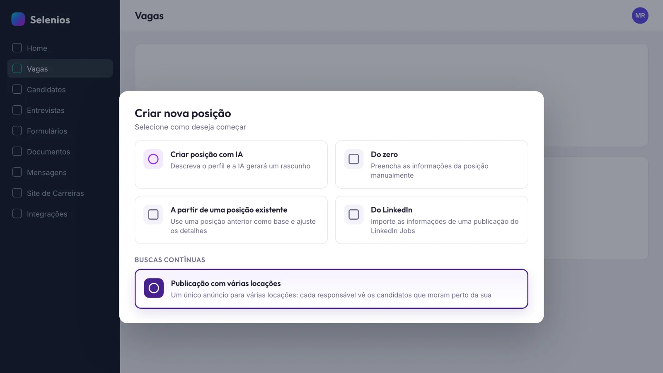Click the Formulários sidebar icon
This screenshot has width=663, height=373.
(x=17, y=131)
